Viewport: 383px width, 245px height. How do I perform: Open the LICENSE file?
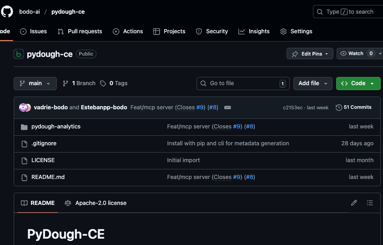(x=43, y=160)
